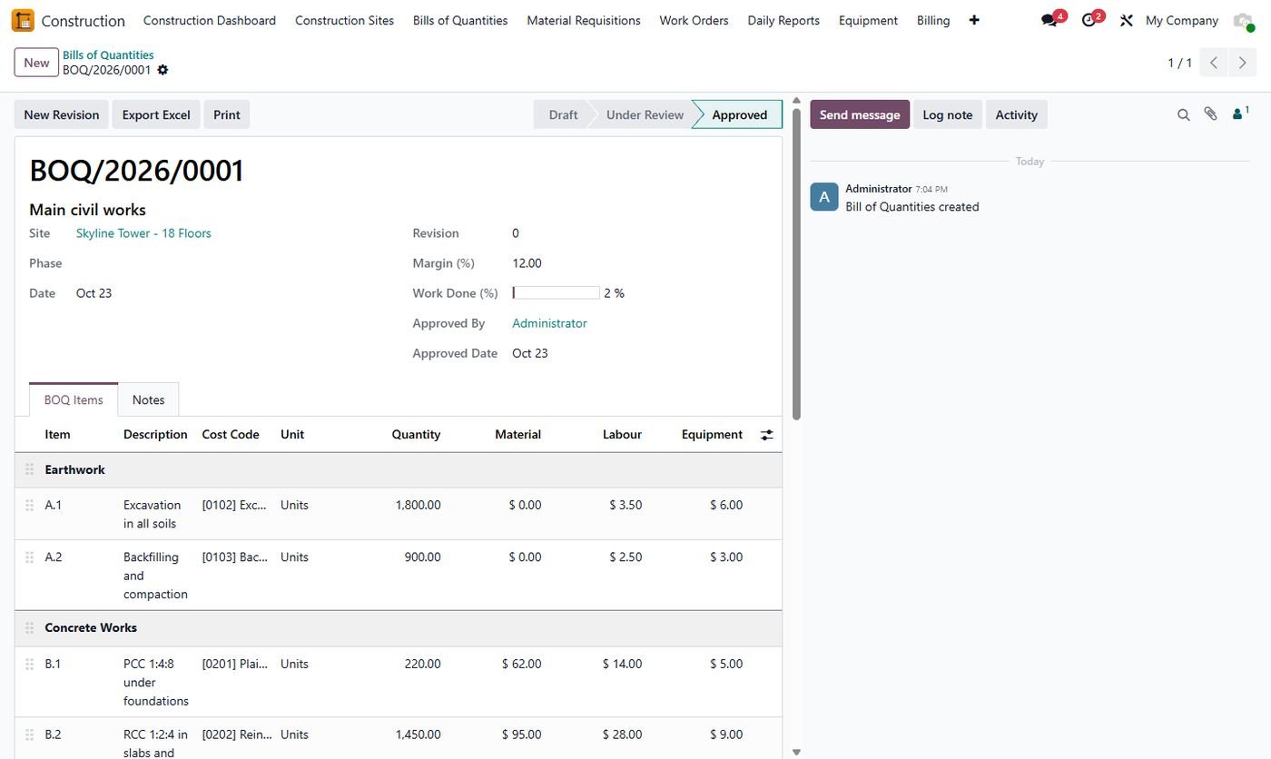Grab drag handle of row B.1
This screenshot has height=759, width=1271.
(29, 664)
